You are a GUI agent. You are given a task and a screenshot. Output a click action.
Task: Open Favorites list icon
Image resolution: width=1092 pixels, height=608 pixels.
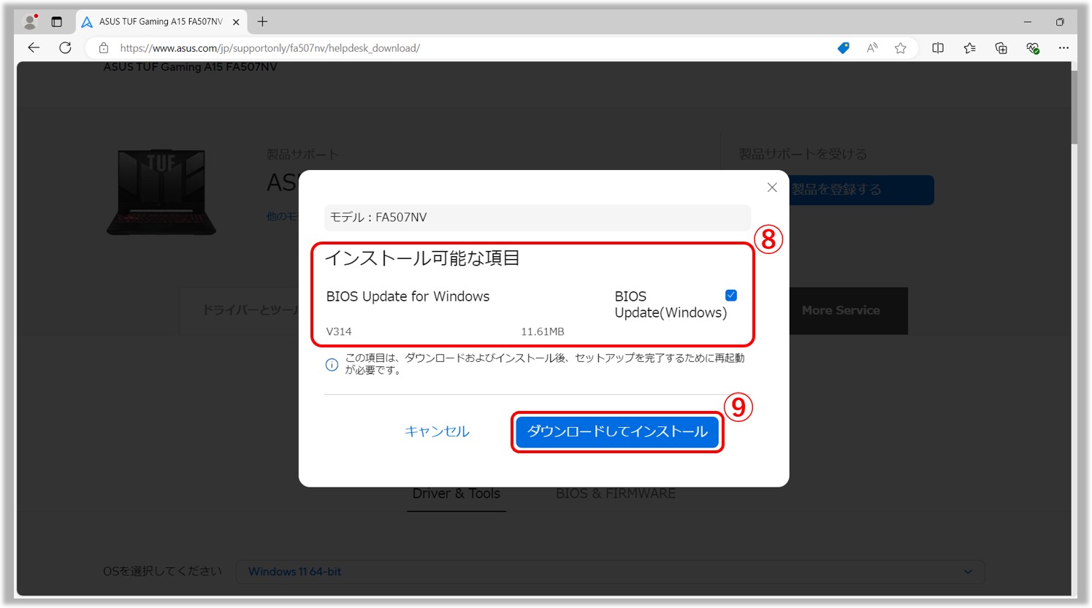tap(969, 48)
